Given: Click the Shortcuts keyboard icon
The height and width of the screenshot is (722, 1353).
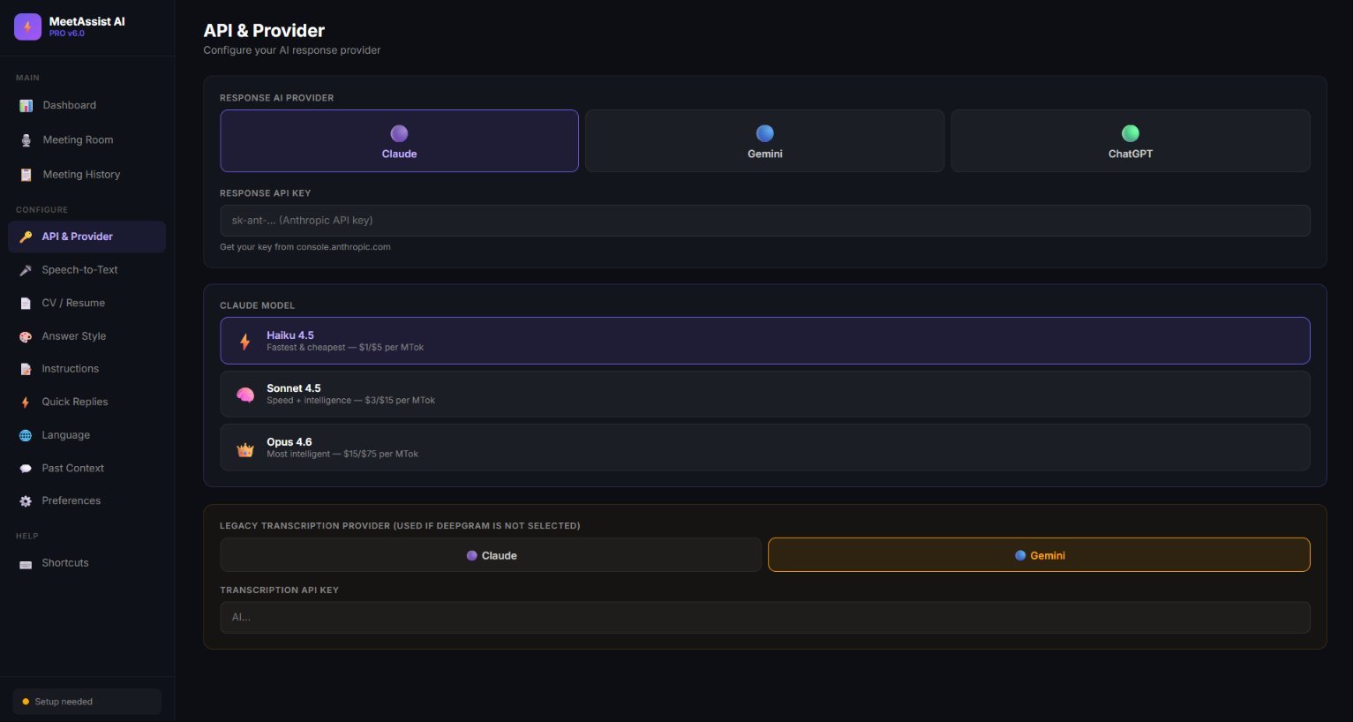Looking at the screenshot, I should pyautogui.click(x=26, y=564).
